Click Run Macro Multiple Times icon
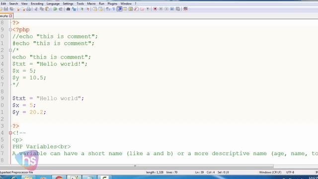 point(172,9)
